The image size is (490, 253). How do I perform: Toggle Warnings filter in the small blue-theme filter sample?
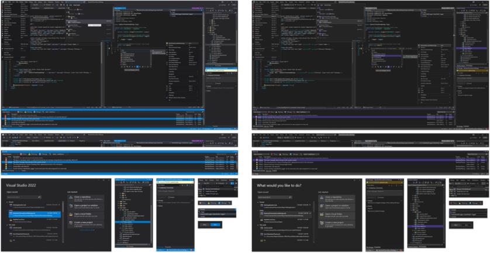[213, 203]
